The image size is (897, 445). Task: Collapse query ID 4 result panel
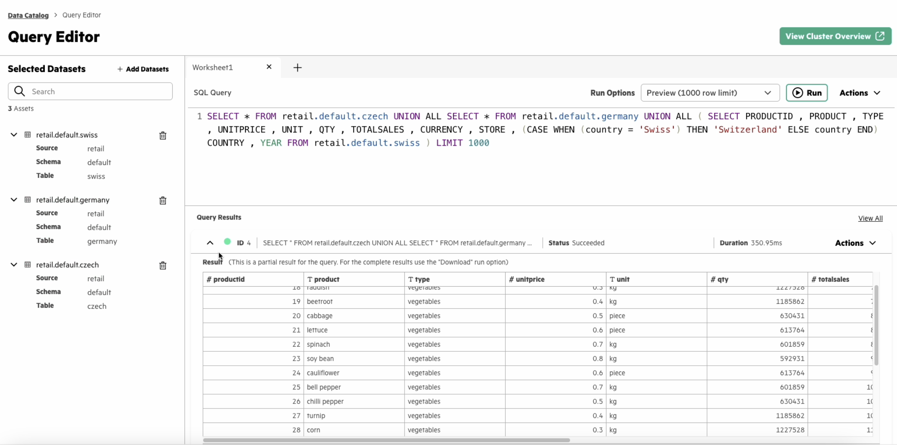[210, 243]
